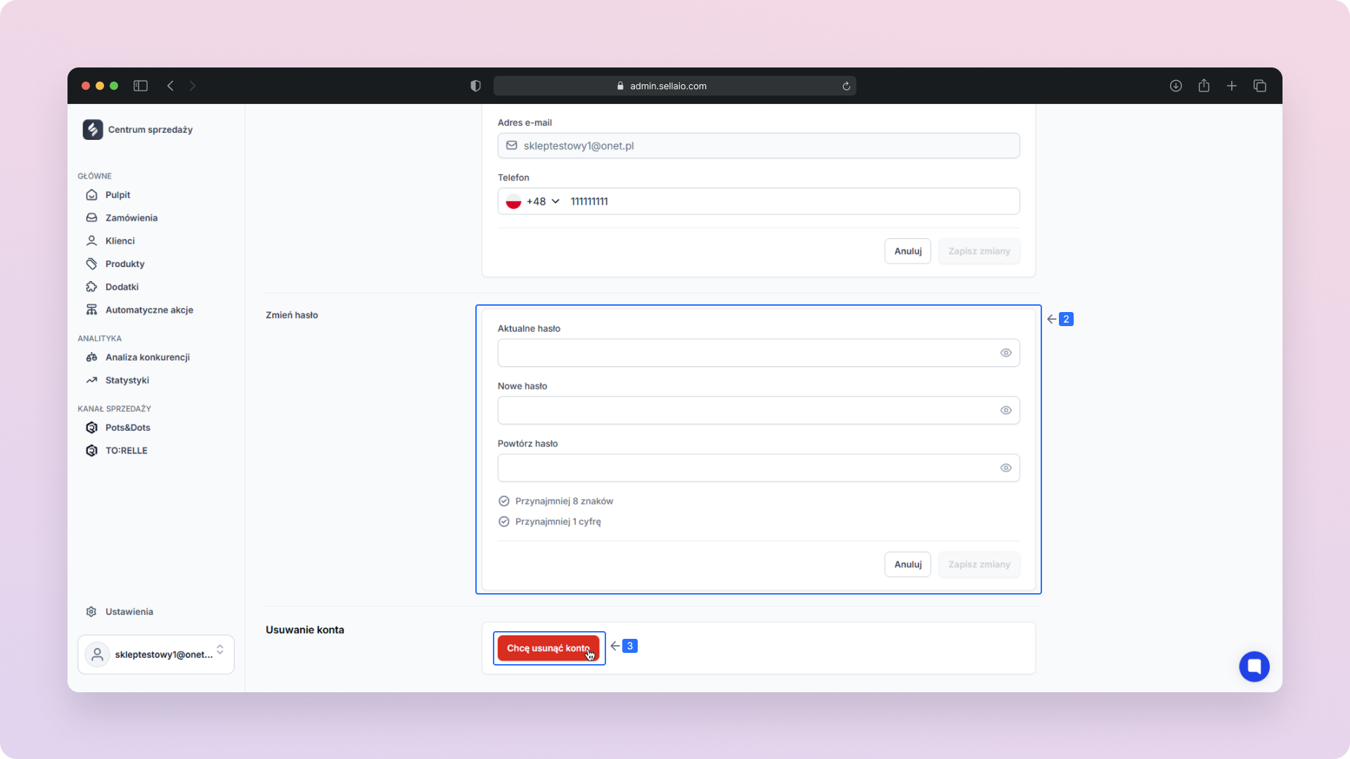Open the +48 country code dropdown

tap(543, 201)
